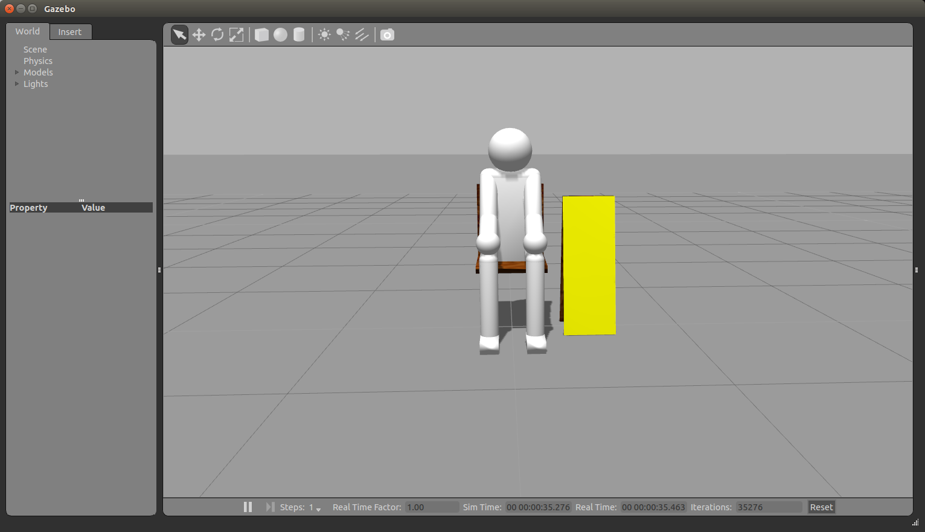Add a point light

[324, 35]
